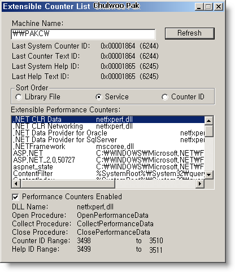235x272 pixels.
Task: Select .NET CLR Networking list row
Action: (x=108, y=126)
